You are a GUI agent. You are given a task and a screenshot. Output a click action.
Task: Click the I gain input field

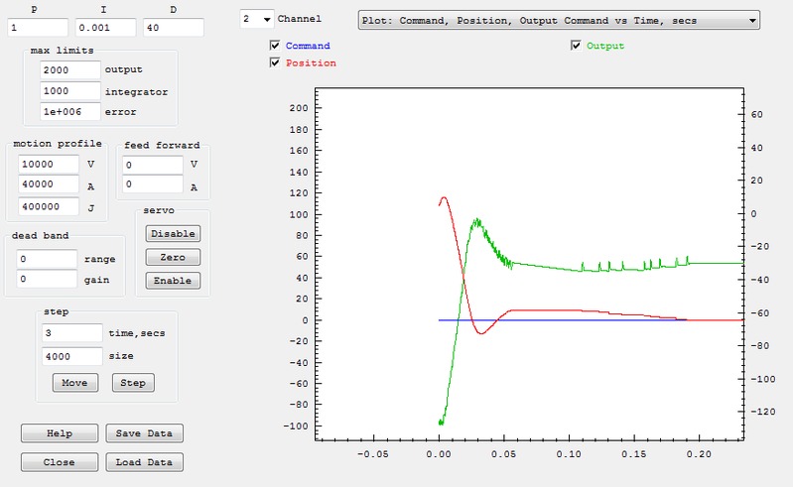coord(104,28)
